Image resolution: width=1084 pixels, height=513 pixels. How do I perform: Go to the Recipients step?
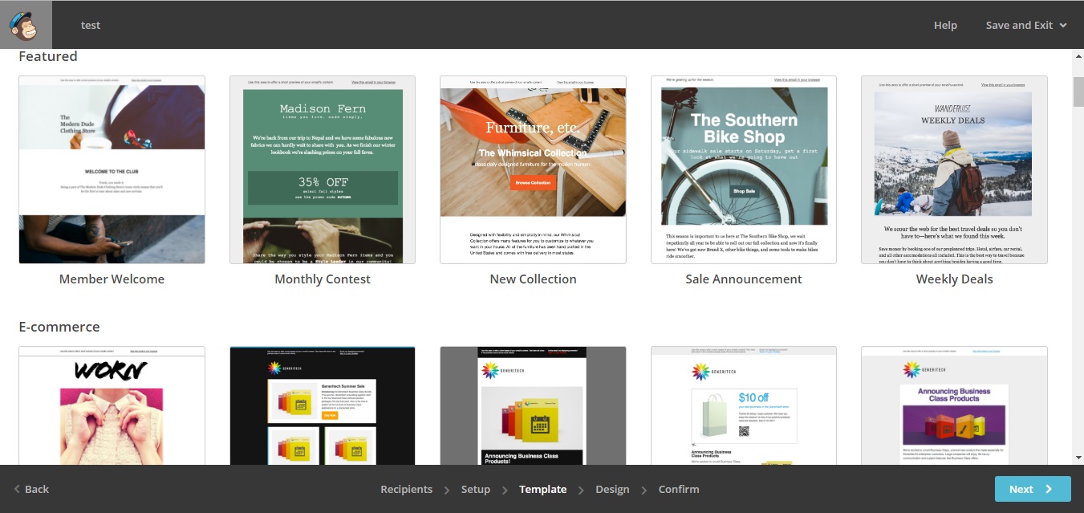(x=406, y=489)
